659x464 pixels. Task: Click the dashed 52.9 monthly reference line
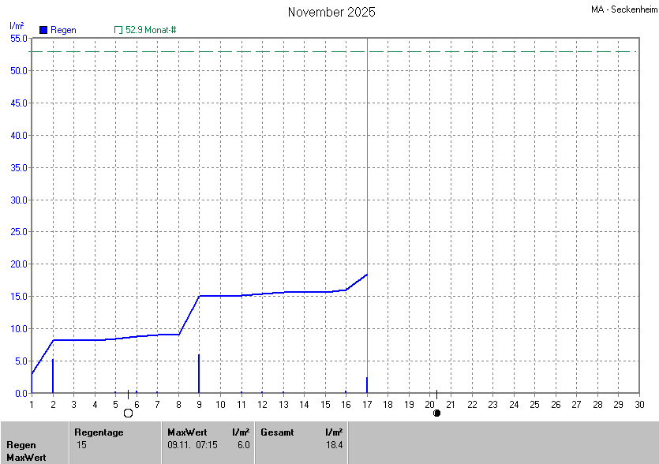point(237,51)
